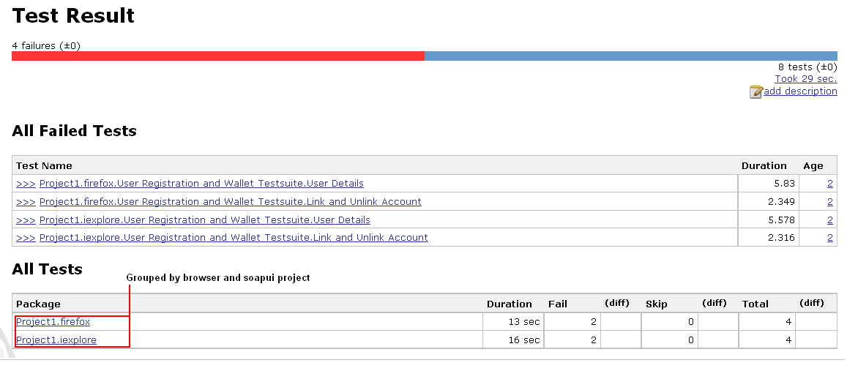Expand >>> for firefox User Details test
The height and width of the screenshot is (371, 847).
[26, 184]
